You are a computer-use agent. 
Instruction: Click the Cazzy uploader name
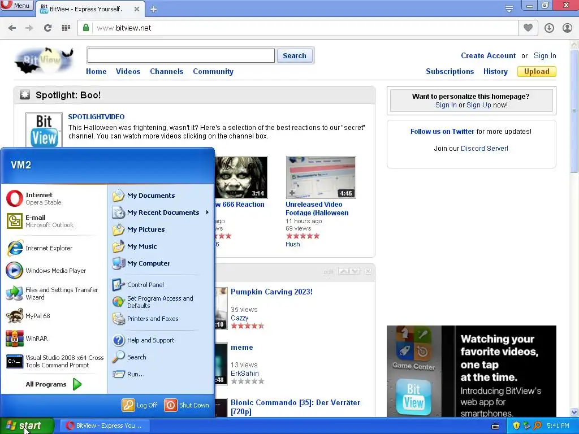(x=239, y=318)
